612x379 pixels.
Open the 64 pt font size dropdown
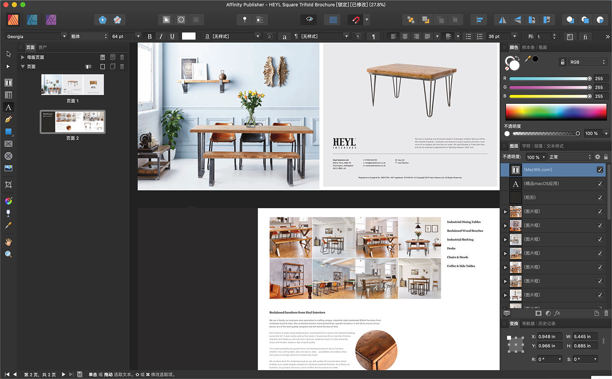tap(138, 37)
